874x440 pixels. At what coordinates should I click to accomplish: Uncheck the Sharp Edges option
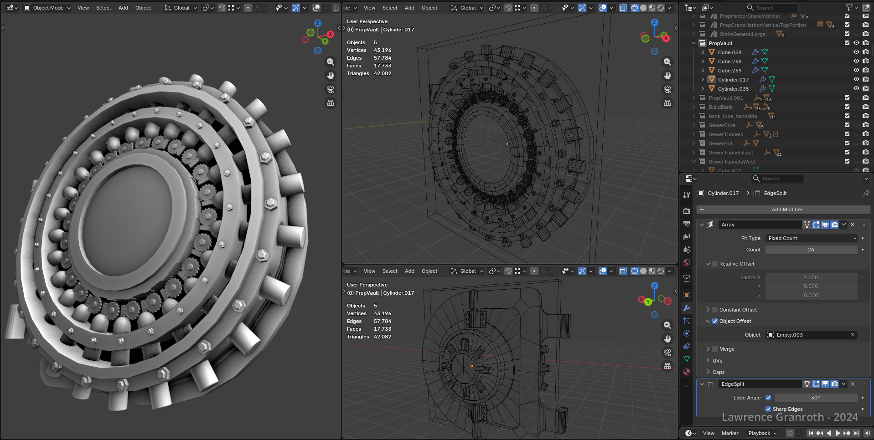[768, 409]
